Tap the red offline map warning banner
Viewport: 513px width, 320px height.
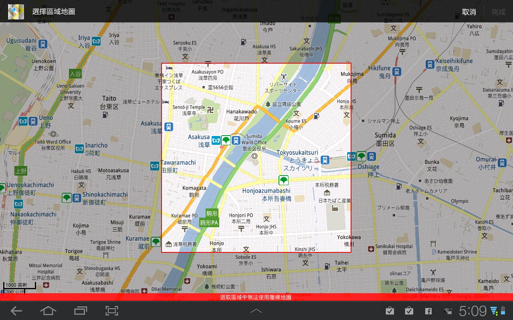point(256,297)
